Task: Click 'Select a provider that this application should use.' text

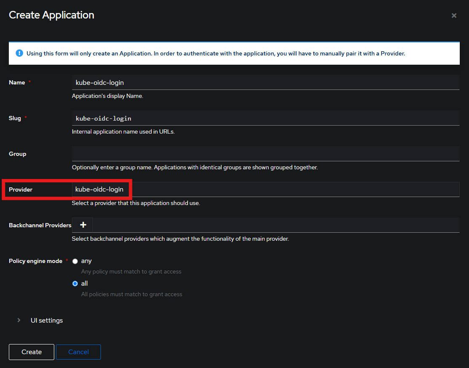Action: pos(136,203)
